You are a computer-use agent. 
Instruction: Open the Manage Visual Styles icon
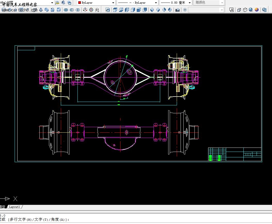[x=264, y=10]
